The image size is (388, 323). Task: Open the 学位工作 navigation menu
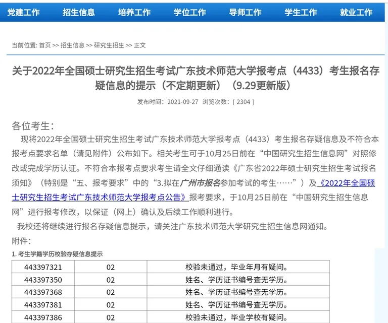(x=190, y=12)
